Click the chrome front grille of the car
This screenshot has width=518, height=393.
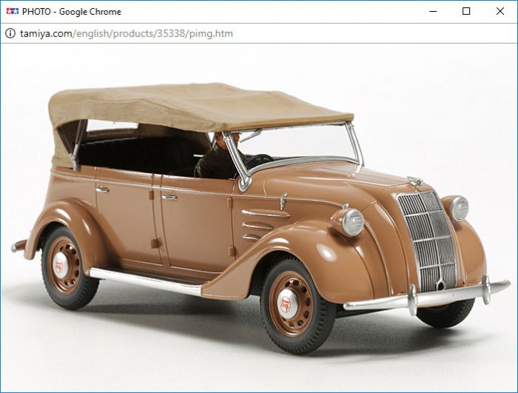click(428, 238)
